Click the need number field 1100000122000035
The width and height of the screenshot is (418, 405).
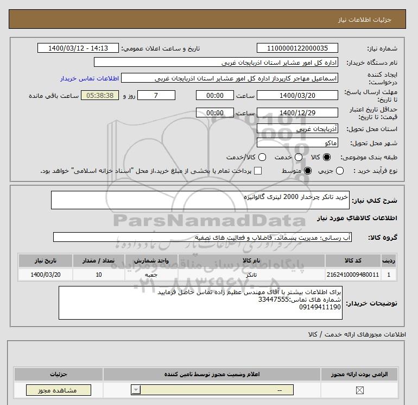coord(297,48)
